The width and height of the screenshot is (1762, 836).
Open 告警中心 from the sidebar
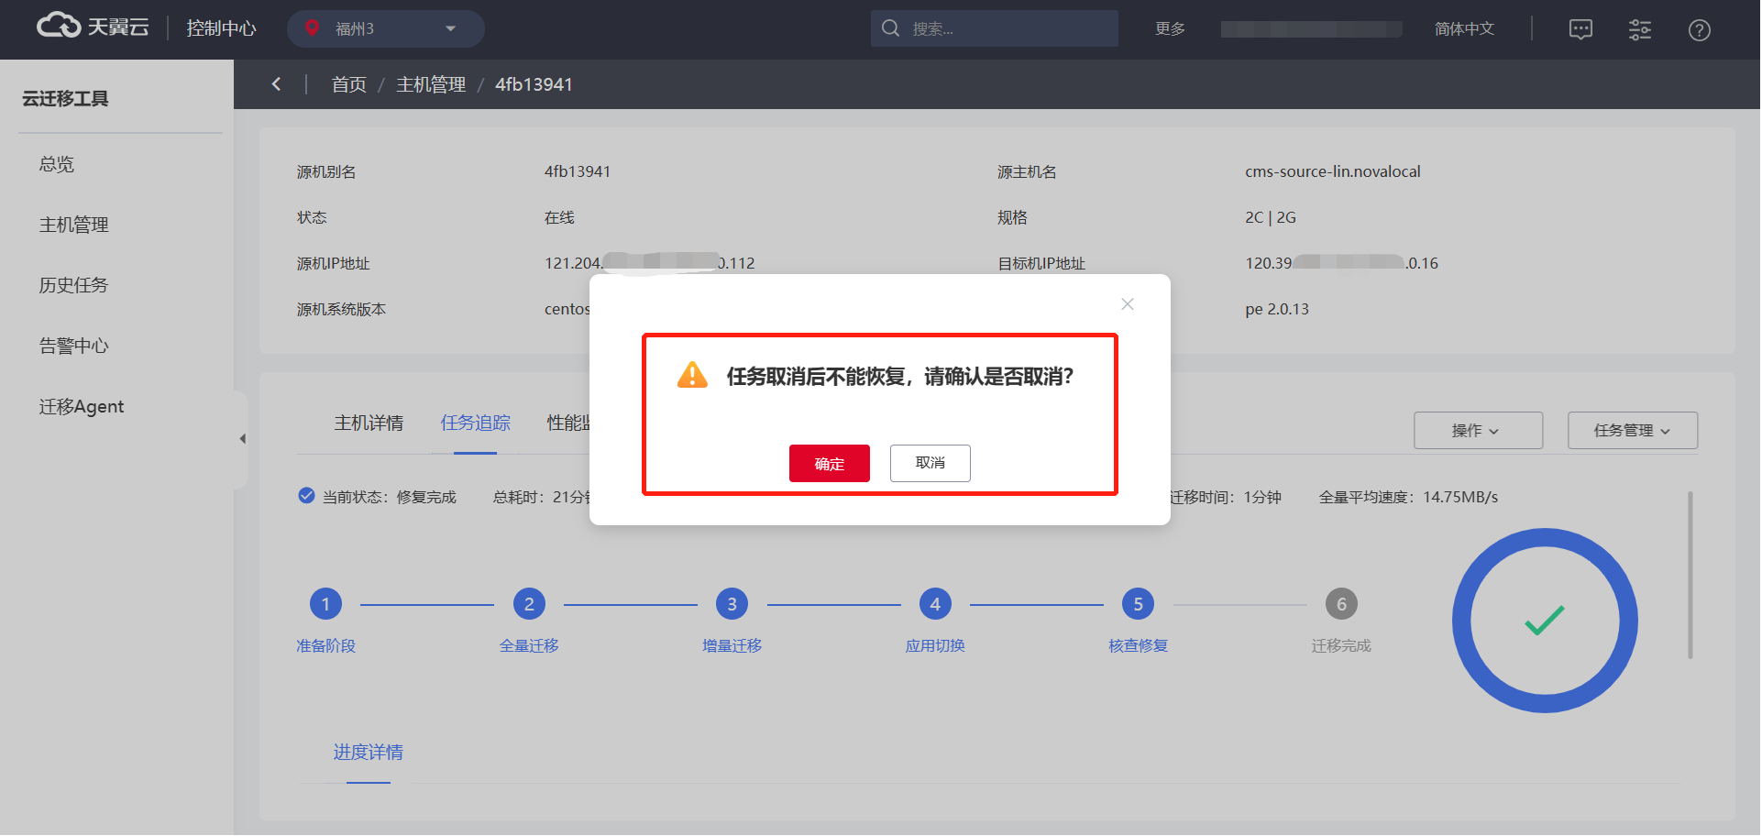73,346
